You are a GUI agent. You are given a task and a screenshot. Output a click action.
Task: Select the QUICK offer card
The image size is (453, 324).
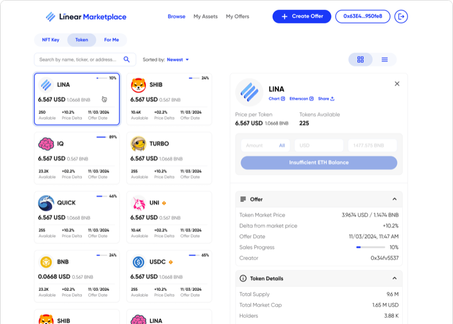click(x=77, y=217)
